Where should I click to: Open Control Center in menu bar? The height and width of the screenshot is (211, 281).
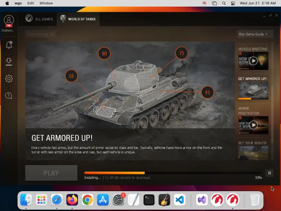(x=233, y=3)
